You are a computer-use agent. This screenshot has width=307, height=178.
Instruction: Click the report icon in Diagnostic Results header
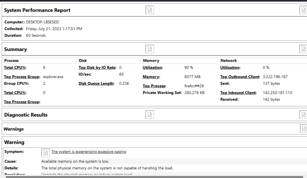[x=149, y=115]
